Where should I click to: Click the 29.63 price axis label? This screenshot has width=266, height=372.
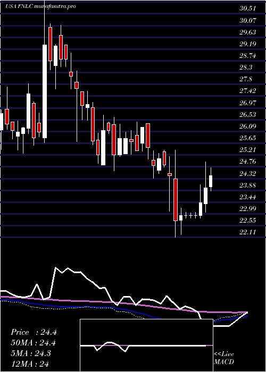[x=248, y=32]
